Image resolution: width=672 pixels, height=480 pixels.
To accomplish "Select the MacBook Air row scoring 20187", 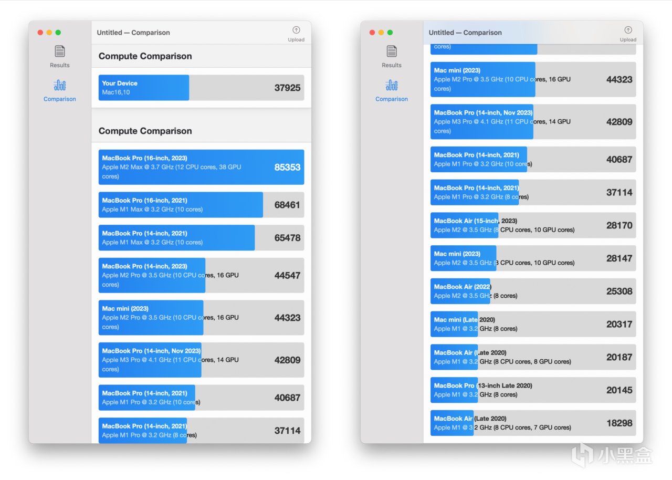I will pos(533,357).
